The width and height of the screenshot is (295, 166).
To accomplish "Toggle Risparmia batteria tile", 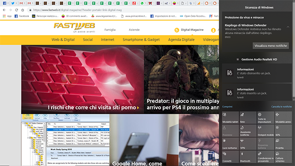I will (x=265, y=144).
